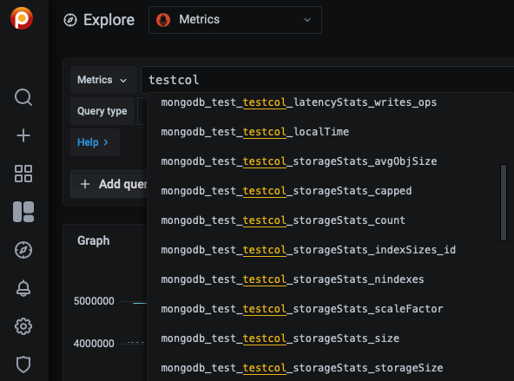This screenshot has width=514, height=381.
Task: Open the Metrics datasource dropdown
Action: (x=235, y=20)
